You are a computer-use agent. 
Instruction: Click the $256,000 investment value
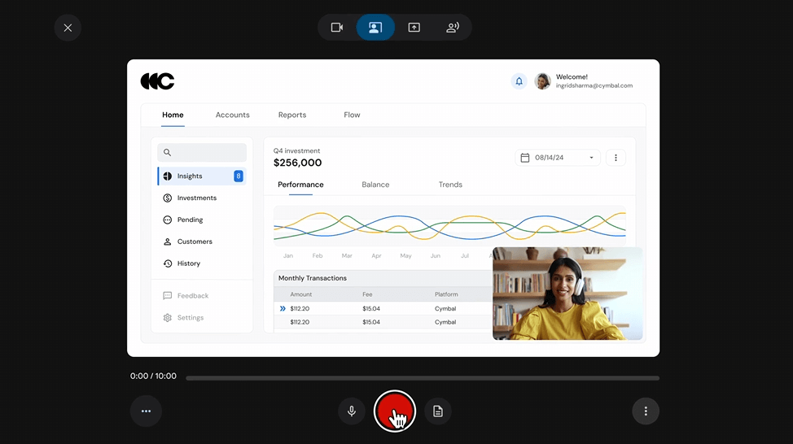(297, 163)
